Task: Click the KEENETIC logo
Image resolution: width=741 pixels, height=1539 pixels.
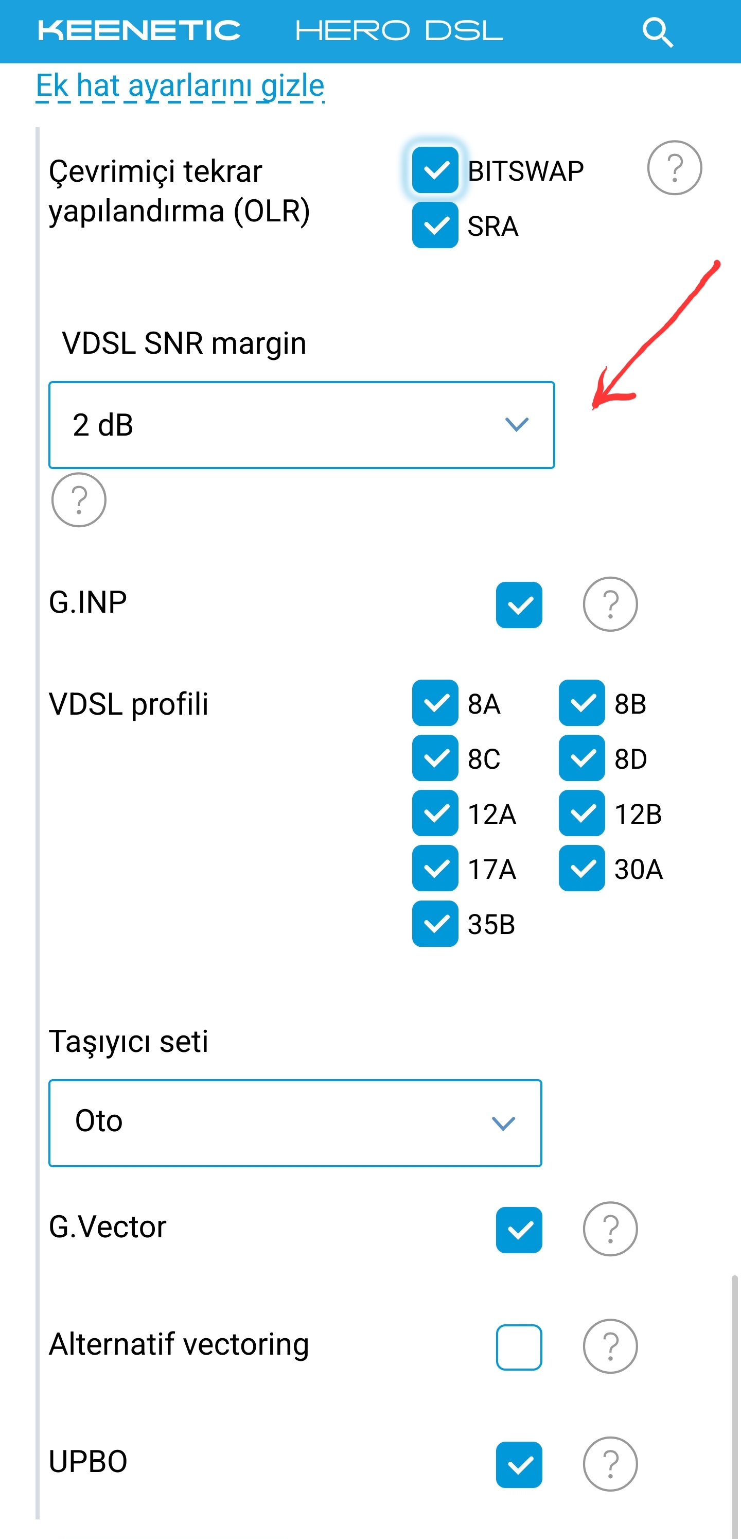Action: pos(139,31)
